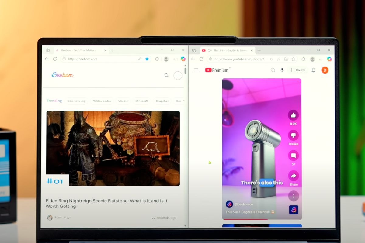The width and height of the screenshot is (365, 243).
Task: Toggle the blue favorites star for beebom.com
Action: coord(147,59)
